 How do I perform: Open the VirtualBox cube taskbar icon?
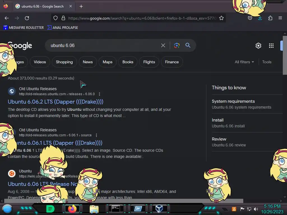pos(159,209)
